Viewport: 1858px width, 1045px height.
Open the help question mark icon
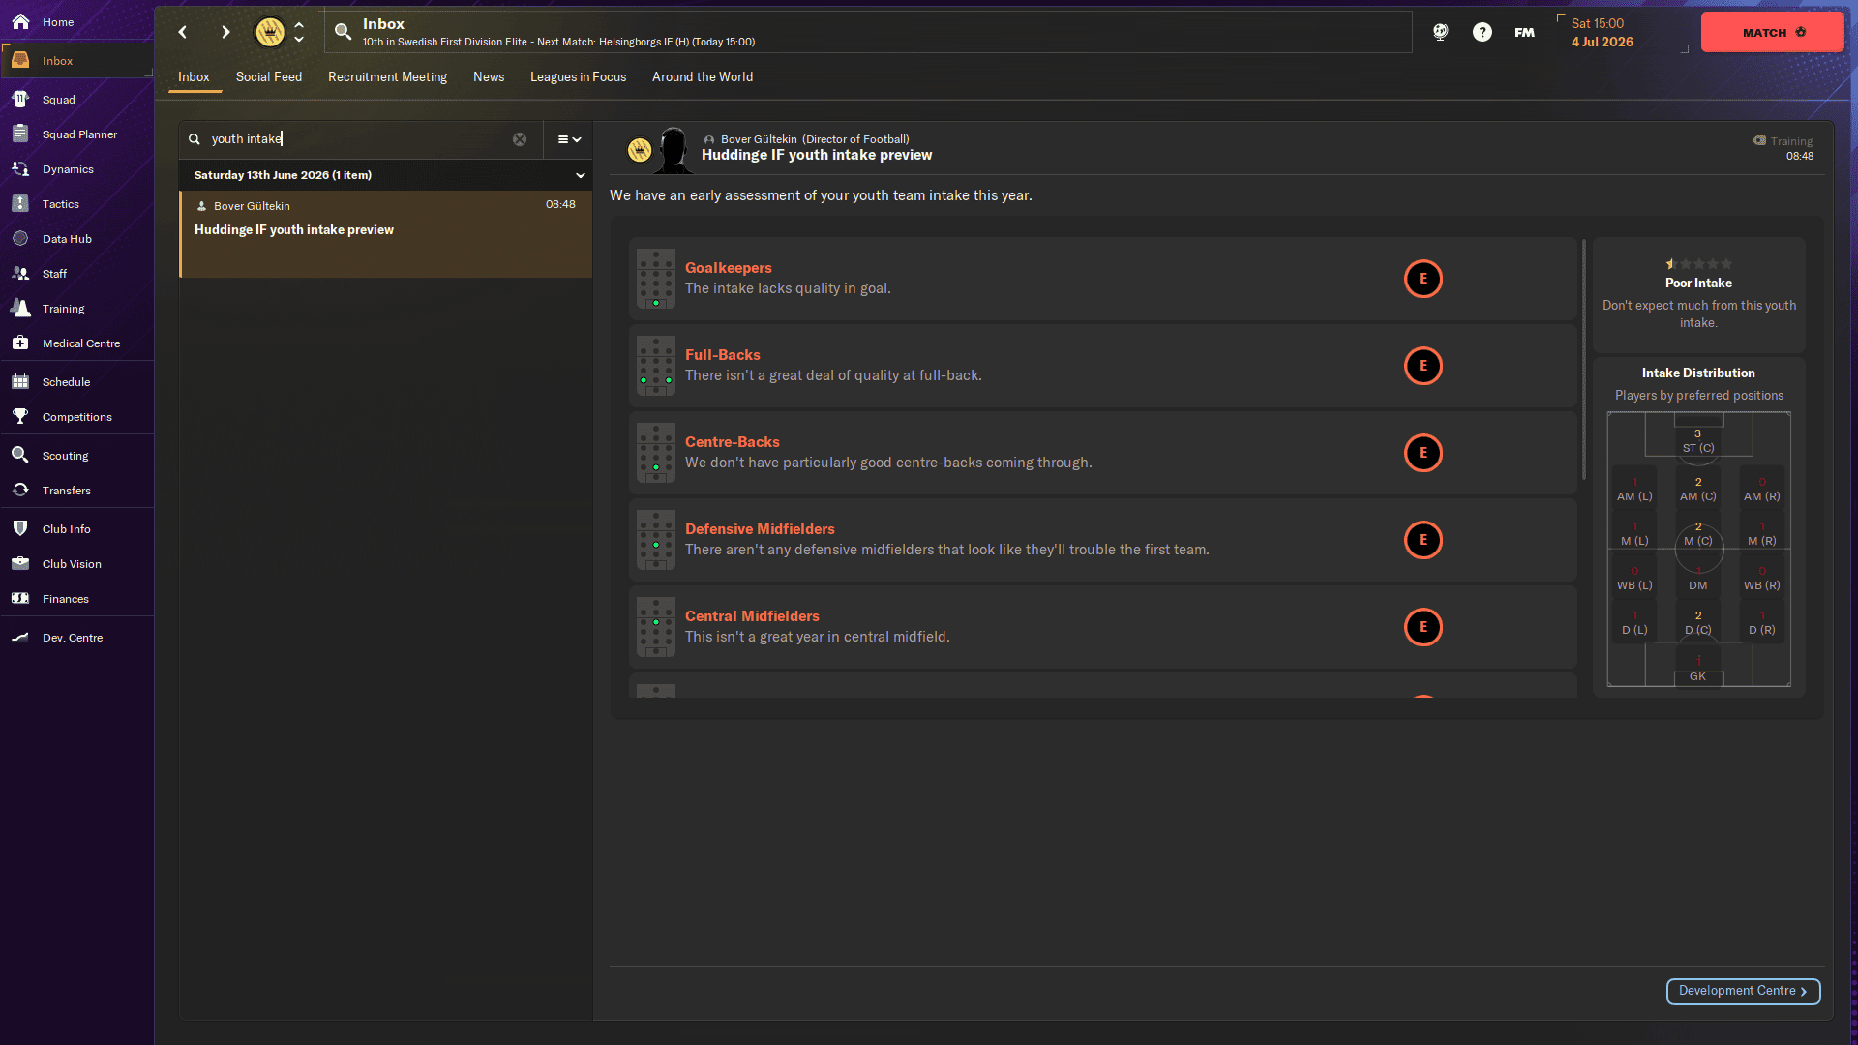(1483, 32)
